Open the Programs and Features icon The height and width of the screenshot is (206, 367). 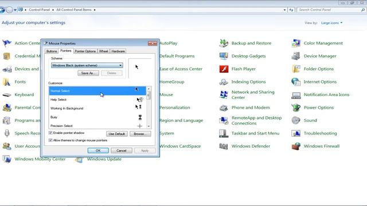tap(7, 121)
